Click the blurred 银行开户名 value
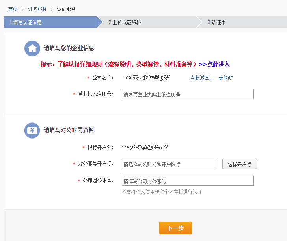 pyautogui.click(x=145, y=147)
